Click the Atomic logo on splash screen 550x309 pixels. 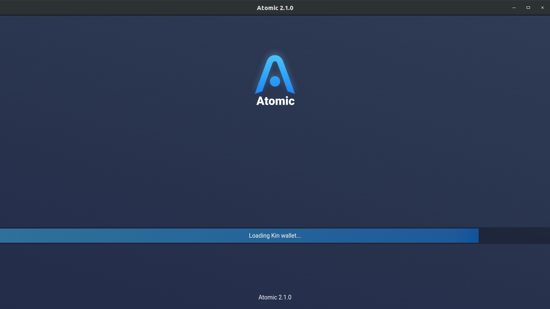click(x=275, y=80)
